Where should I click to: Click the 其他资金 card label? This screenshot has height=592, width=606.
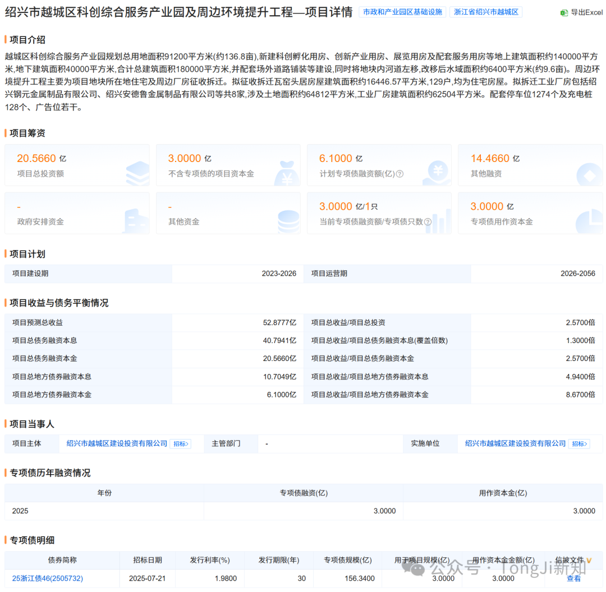point(183,221)
